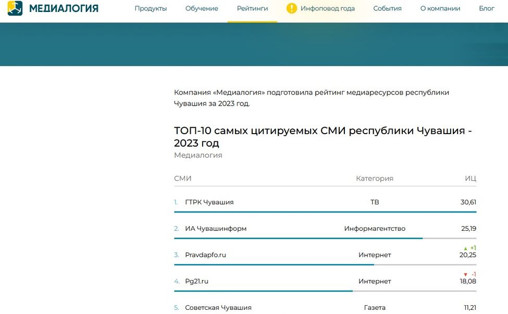Open the Обучение menu
508x314 pixels.
click(x=202, y=8)
